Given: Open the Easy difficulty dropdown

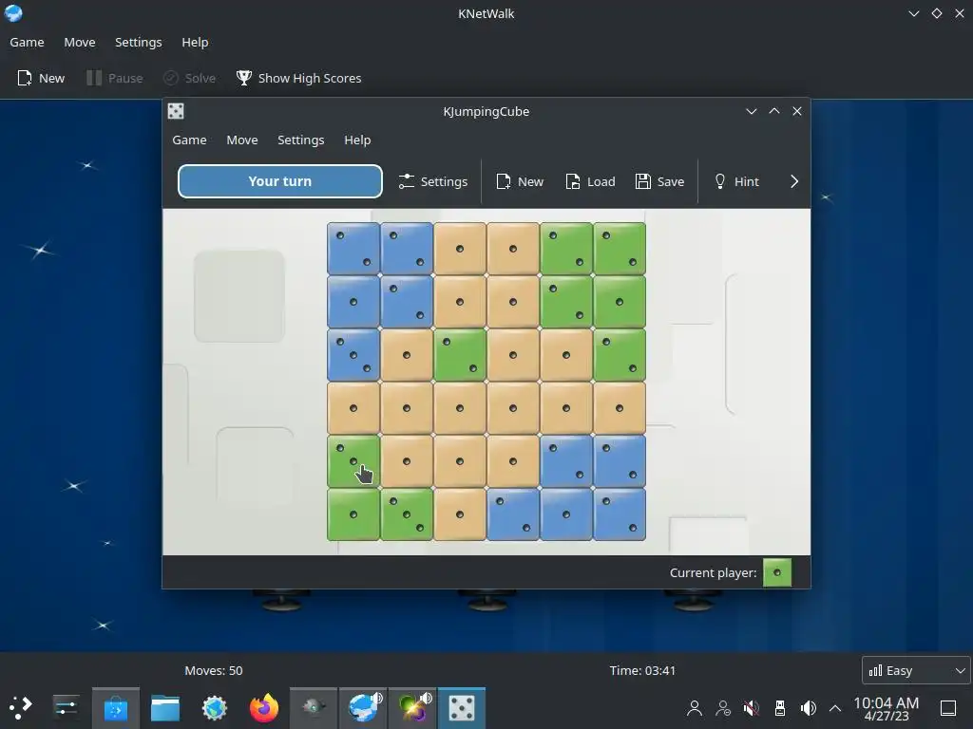Looking at the screenshot, I should (917, 670).
